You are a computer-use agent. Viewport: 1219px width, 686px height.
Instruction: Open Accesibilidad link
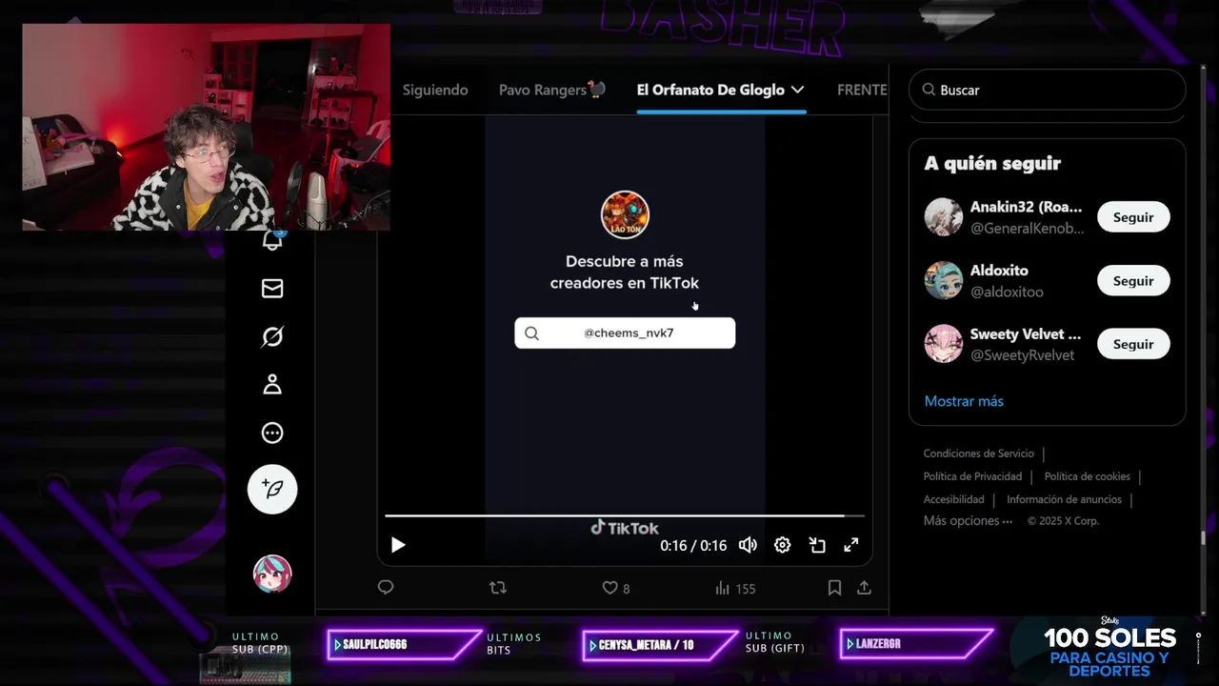tap(953, 499)
